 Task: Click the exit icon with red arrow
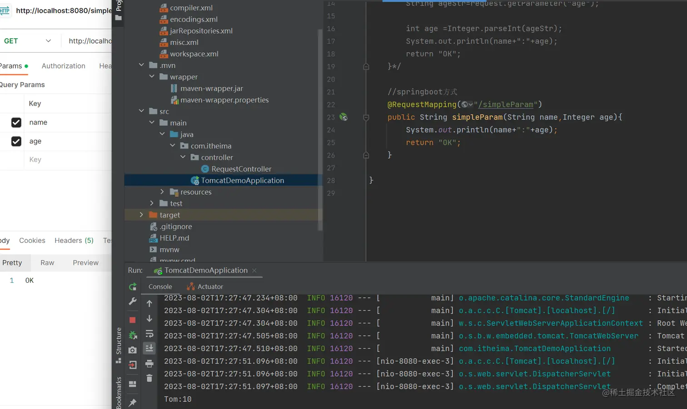[133, 365]
